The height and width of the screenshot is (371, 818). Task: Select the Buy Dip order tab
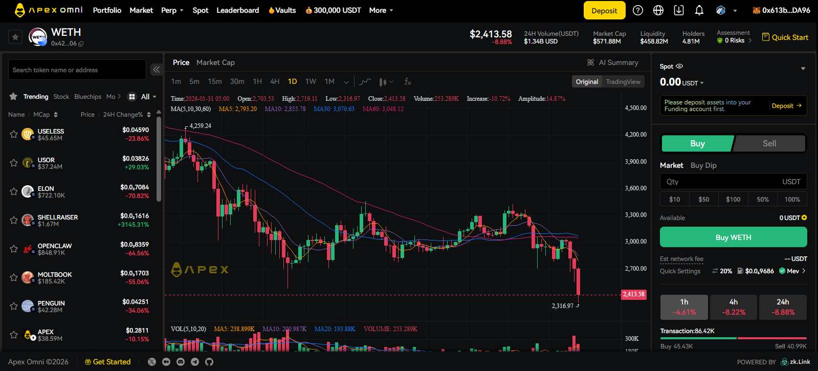(x=703, y=165)
